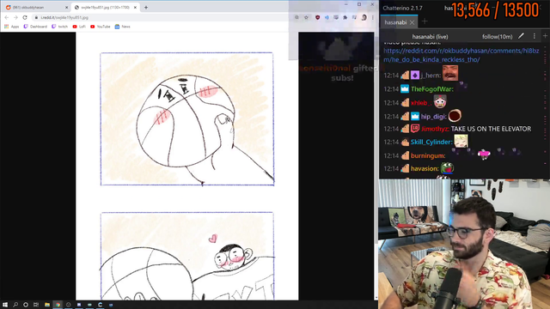Click username havasion in chat
The width and height of the screenshot is (550, 309).
(x=425, y=168)
